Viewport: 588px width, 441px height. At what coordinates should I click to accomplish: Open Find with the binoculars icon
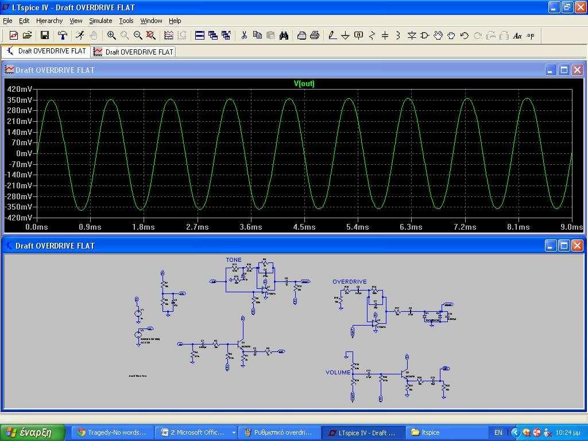284,36
